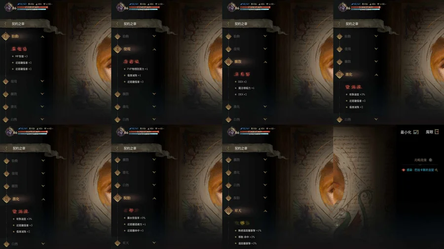The height and width of the screenshot is (249, 444).
Task: Click the red HP bar above expanded 發現 panel
Action: point(144,7)
